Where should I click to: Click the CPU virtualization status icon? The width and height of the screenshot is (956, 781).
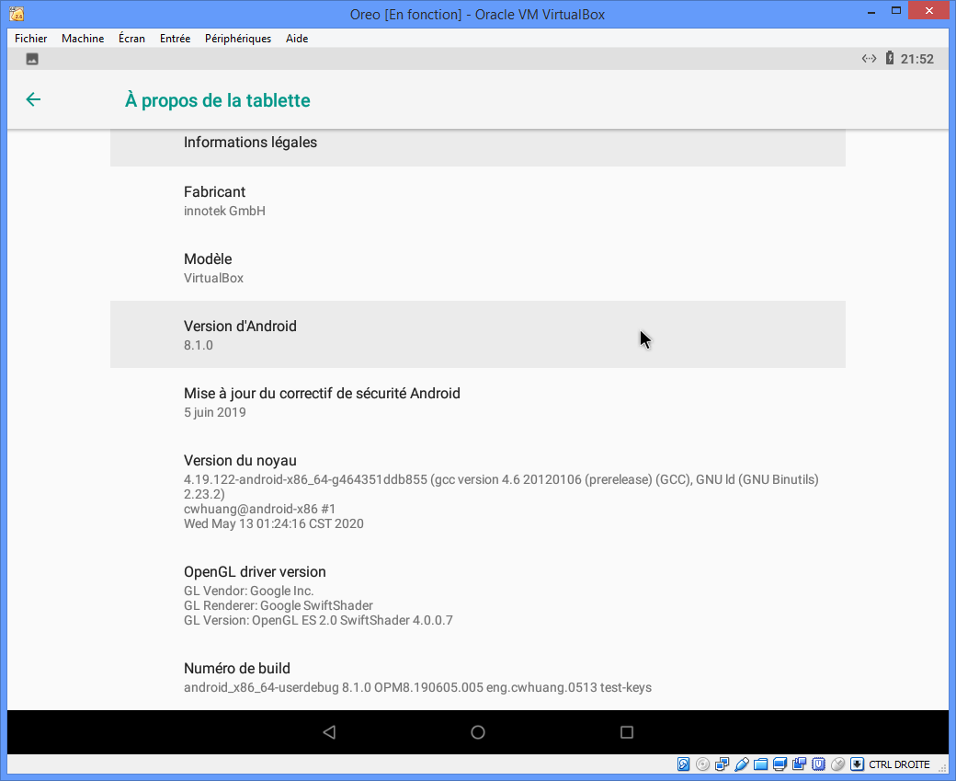coord(818,764)
